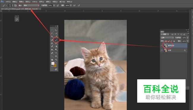Select the Spot Healing Brush tool
The height and width of the screenshot is (110, 193).
click(x=52, y=40)
